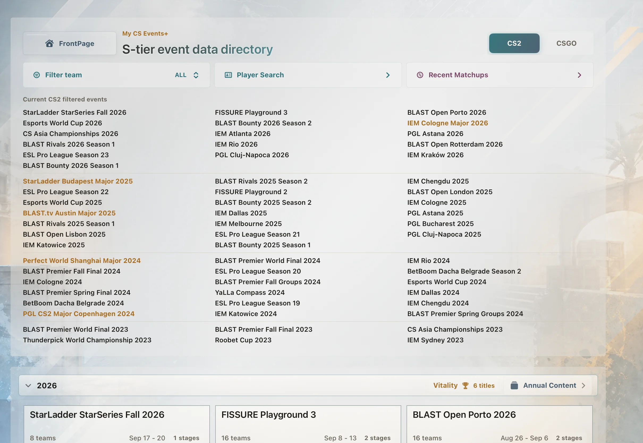643x443 pixels.
Task: Open the My CS Events+ link
Action: click(145, 33)
